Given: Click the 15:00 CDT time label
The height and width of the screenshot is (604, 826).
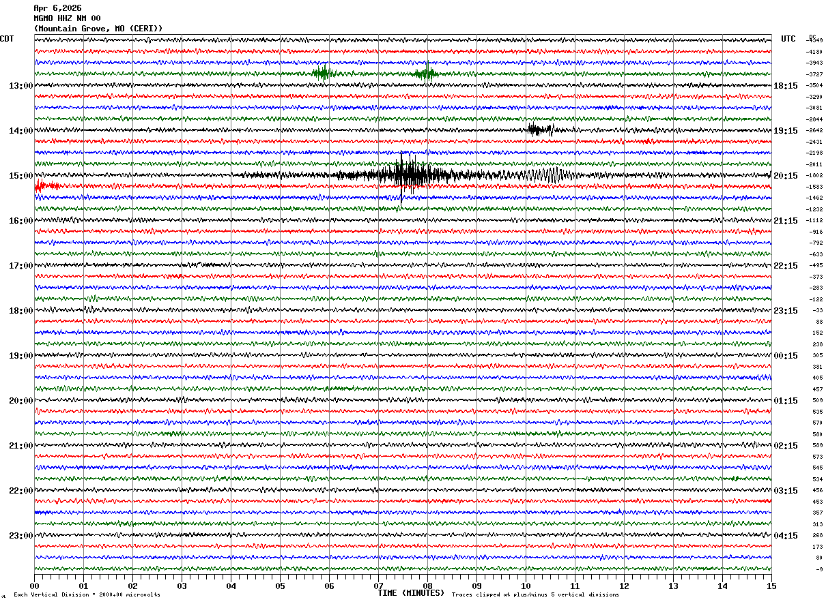Looking at the screenshot, I should click(20, 176).
